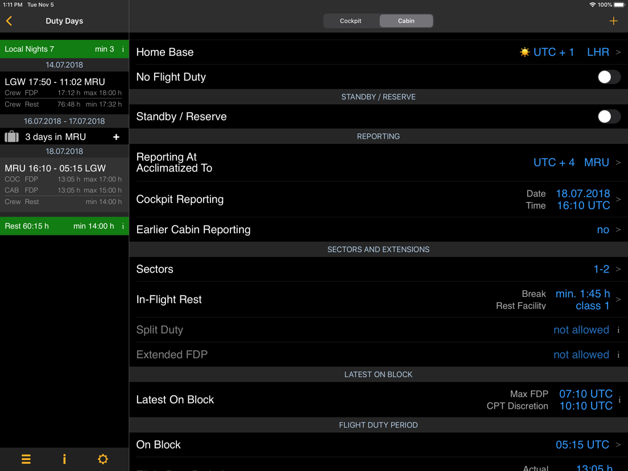Switch to the Cabin tab

(x=406, y=21)
